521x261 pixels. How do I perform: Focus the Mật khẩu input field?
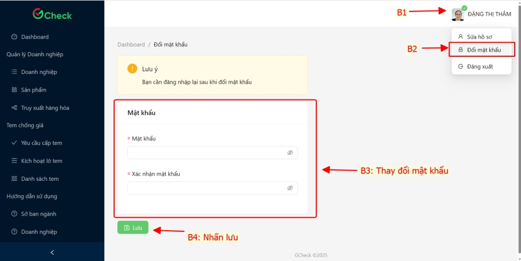213,153
